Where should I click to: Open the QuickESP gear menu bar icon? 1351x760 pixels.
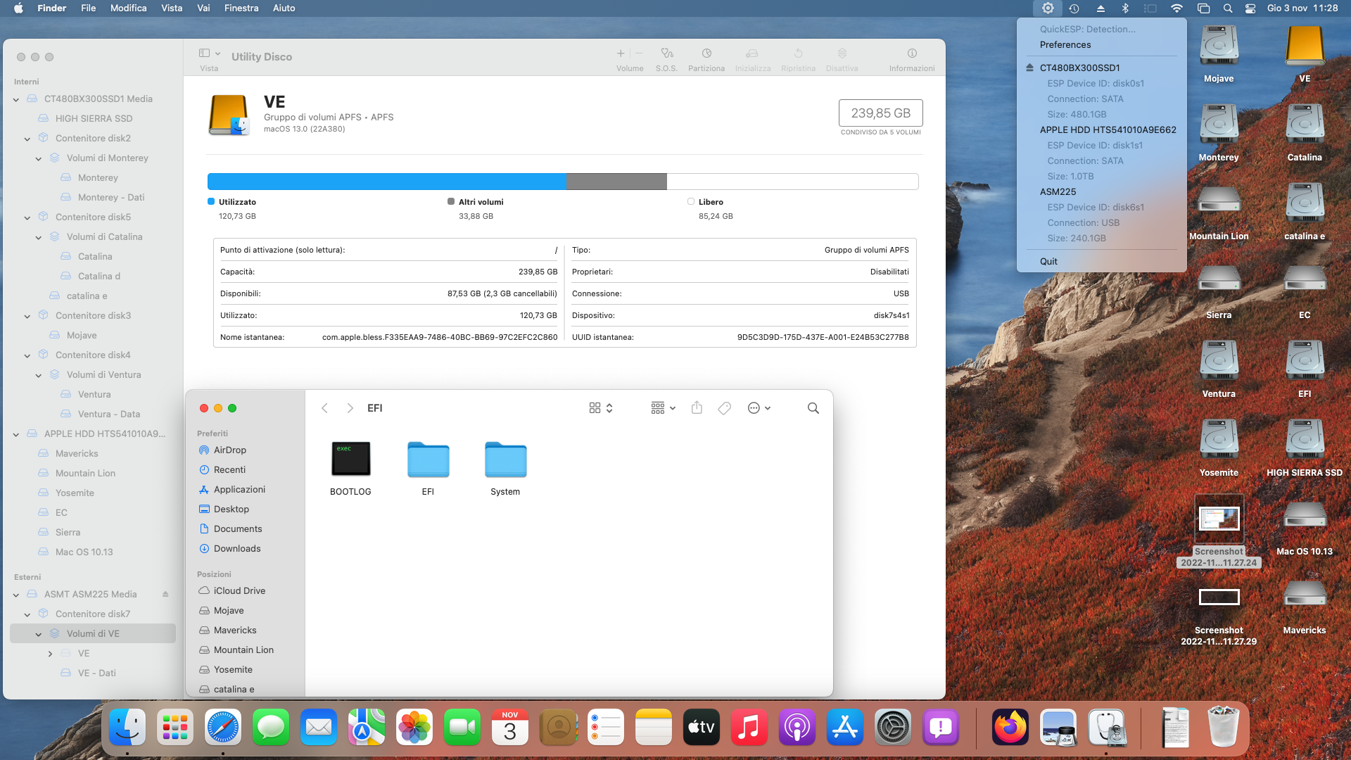tap(1047, 8)
